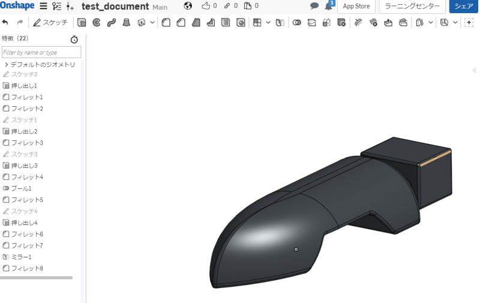Screen dimensions: 480x303
Task: Select the Revolve tool
Action: (97, 22)
